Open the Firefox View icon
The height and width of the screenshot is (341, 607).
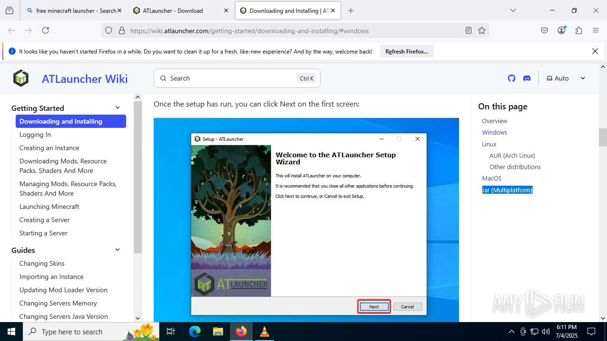tap(9, 10)
